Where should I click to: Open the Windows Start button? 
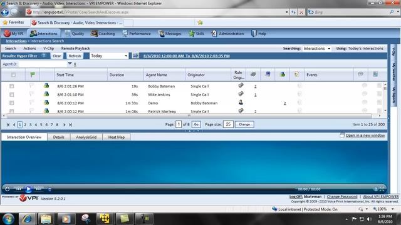click(x=8, y=219)
